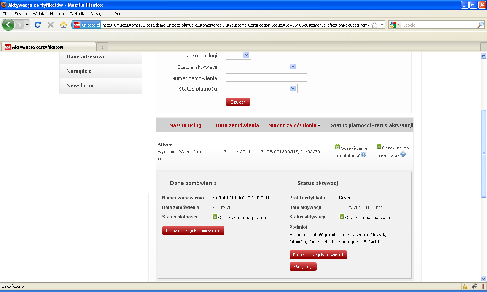Click the search magnifier icon
Viewport: 487px width, 292px height.
click(x=481, y=25)
